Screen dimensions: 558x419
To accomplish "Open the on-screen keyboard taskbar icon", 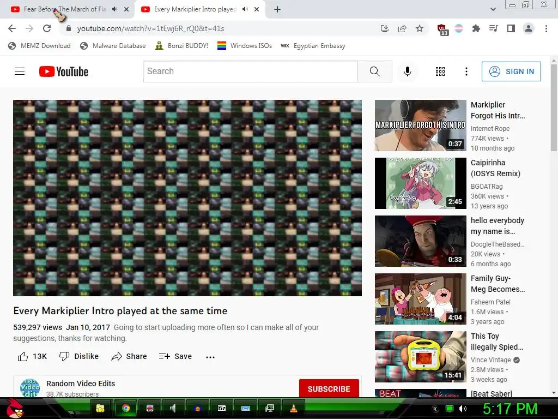I will click(x=246, y=408).
